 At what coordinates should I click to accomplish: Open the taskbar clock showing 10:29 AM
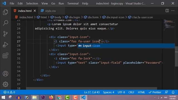172,97
